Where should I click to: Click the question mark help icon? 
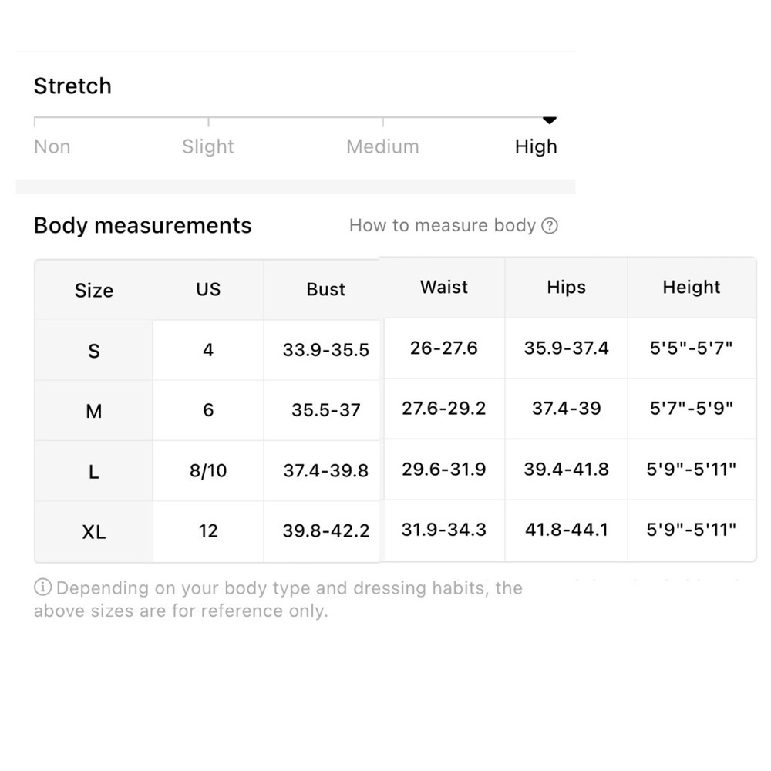pos(549,226)
